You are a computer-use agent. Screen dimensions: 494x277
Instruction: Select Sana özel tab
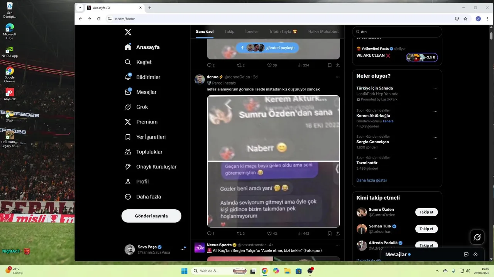point(205,32)
